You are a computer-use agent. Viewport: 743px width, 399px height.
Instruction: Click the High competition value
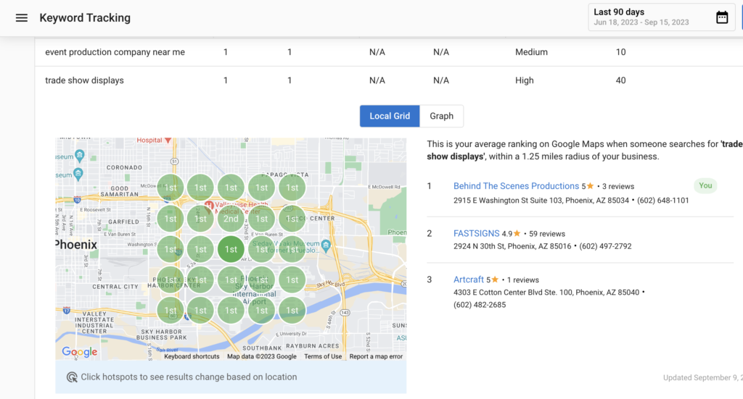pyautogui.click(x=524, y=80)
